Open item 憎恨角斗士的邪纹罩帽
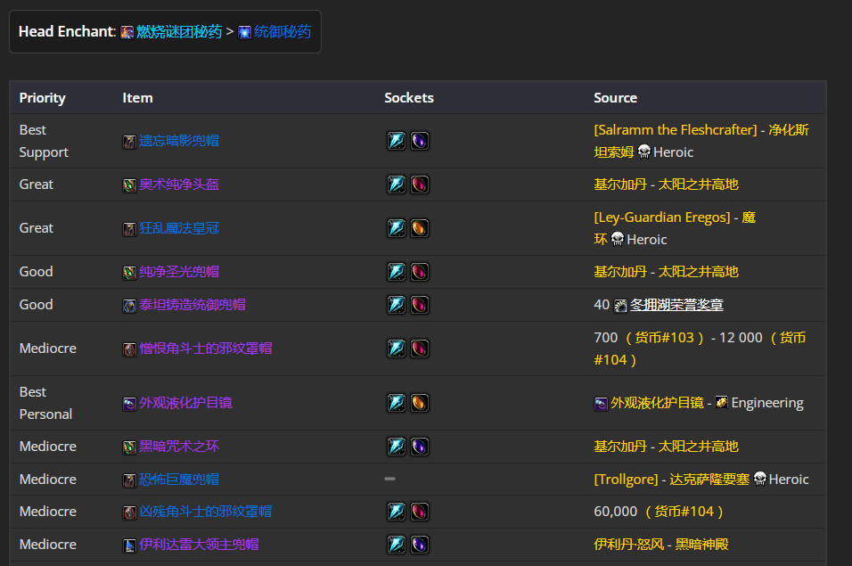Screen dimensions: 852x566 click(x=205, y=349)
